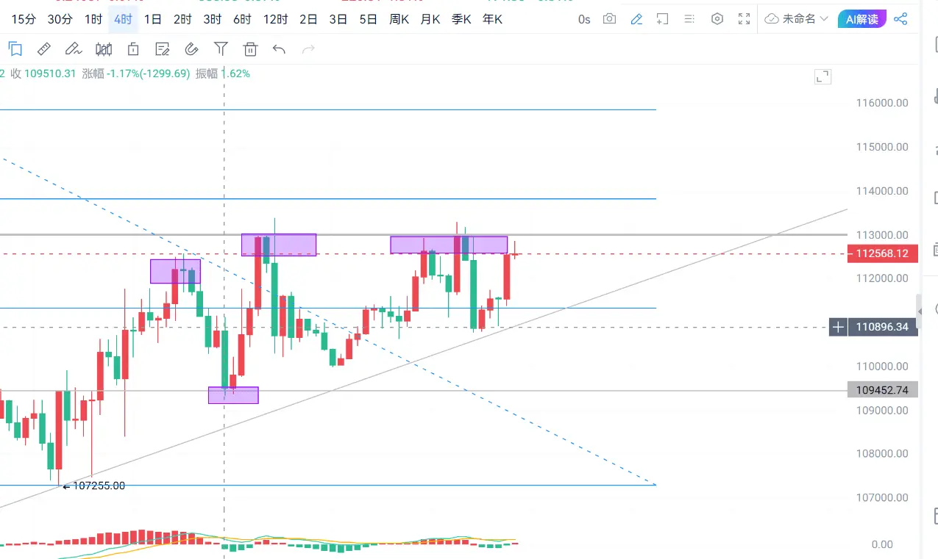Switch to the 12时 timeframe

pos(275,19)
